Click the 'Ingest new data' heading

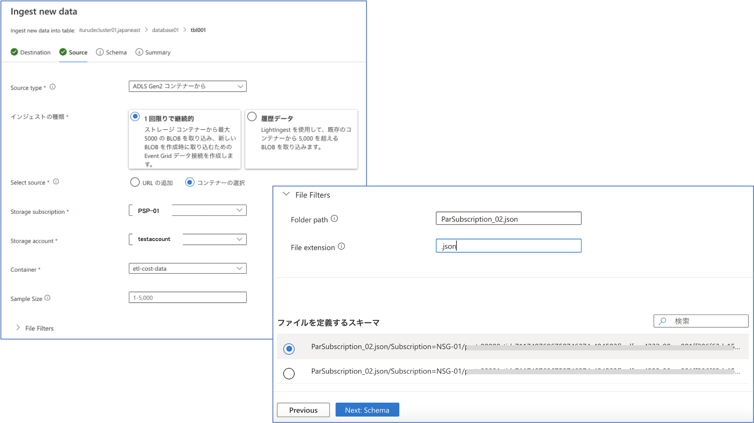[x=44, y=12]
